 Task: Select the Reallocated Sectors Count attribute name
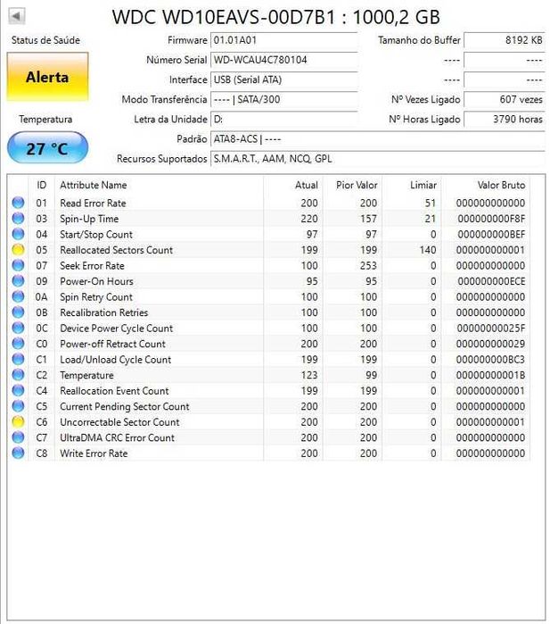pyautogui.click(x=117, y=250)
